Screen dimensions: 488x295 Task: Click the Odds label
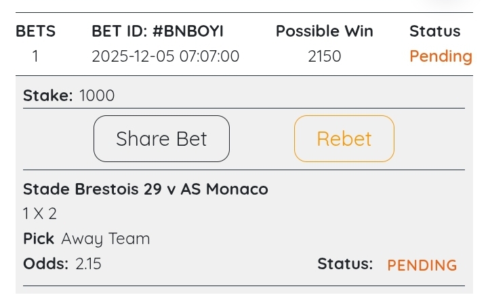pos(45,264)
